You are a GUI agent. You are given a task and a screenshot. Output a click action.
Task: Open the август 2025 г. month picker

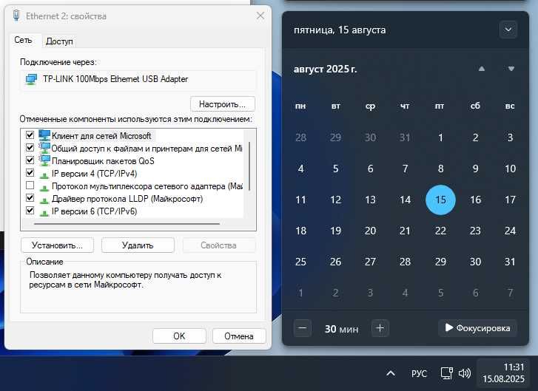[x=325, y=69]
